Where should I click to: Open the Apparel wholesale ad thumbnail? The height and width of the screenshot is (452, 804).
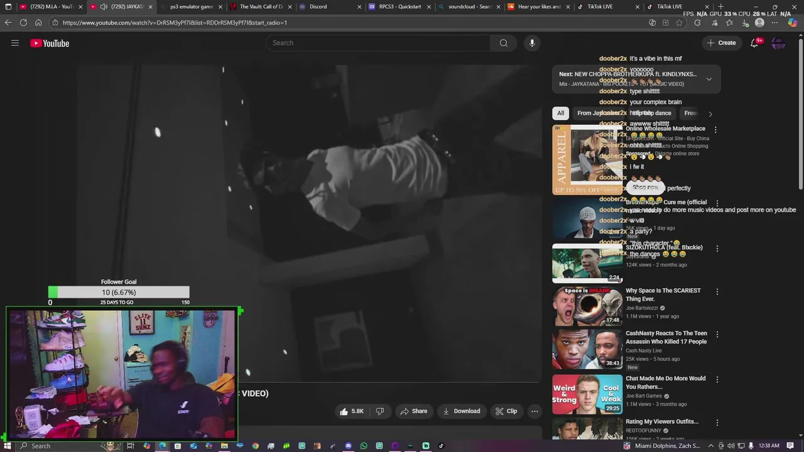pyautogui.click(x=587, y=159)
